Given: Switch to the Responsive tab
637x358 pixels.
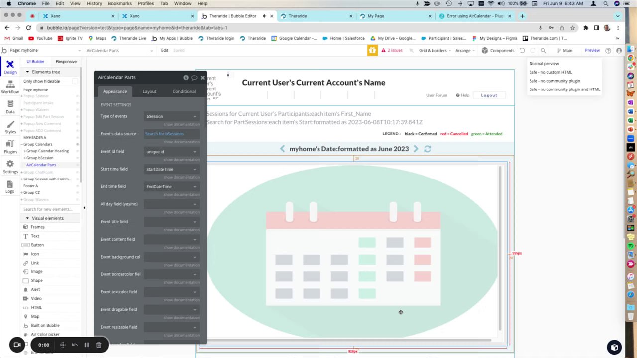Looking at the screenshot, I should [66, 62].
